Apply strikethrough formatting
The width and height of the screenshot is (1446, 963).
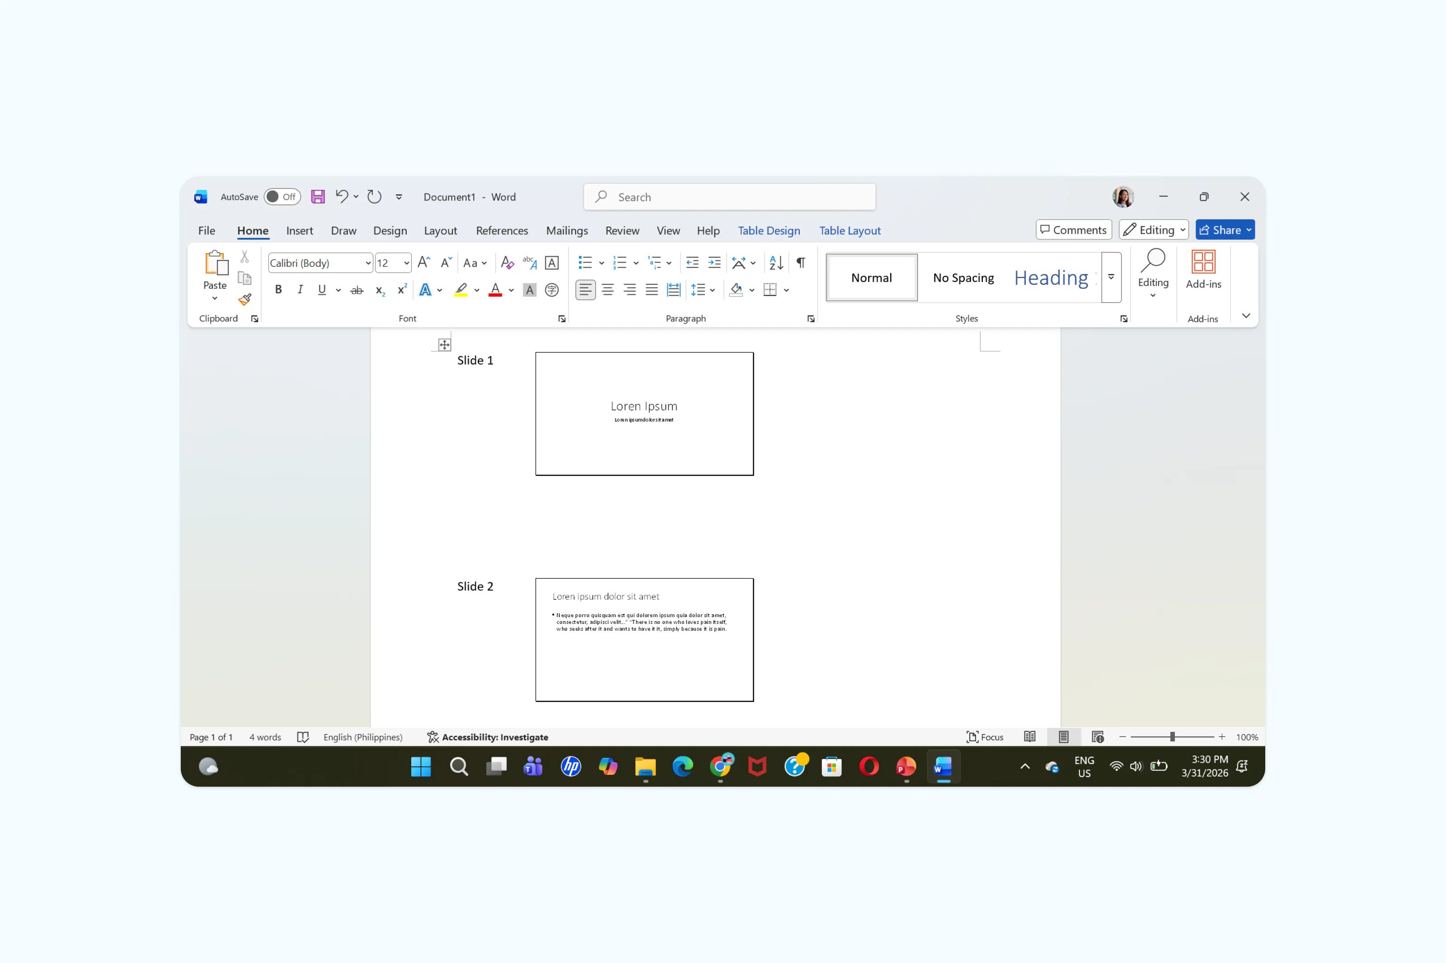(x=357, y=290)
